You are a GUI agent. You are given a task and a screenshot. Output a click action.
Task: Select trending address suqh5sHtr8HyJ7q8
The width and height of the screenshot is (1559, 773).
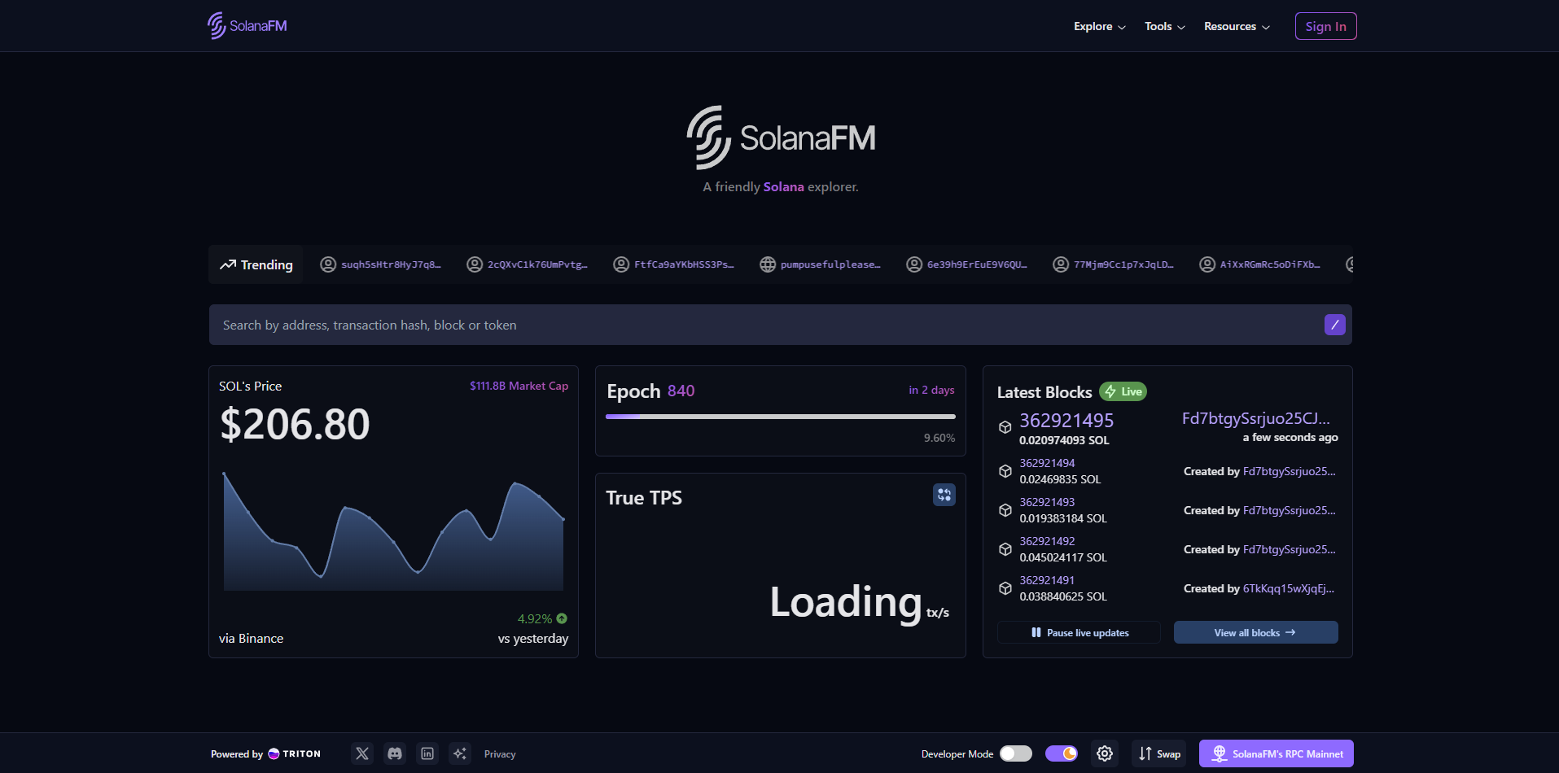[381, 264]
